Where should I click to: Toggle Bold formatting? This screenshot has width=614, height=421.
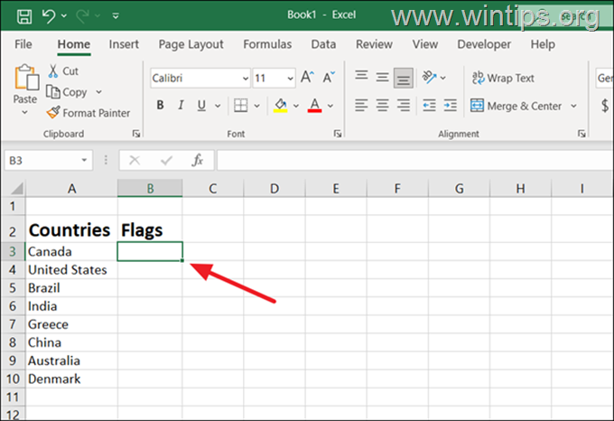[160, 106]
